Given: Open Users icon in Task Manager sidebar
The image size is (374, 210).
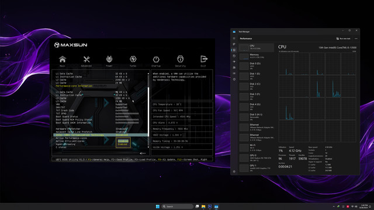Looking at the screenshot, I should pos(234,68).
